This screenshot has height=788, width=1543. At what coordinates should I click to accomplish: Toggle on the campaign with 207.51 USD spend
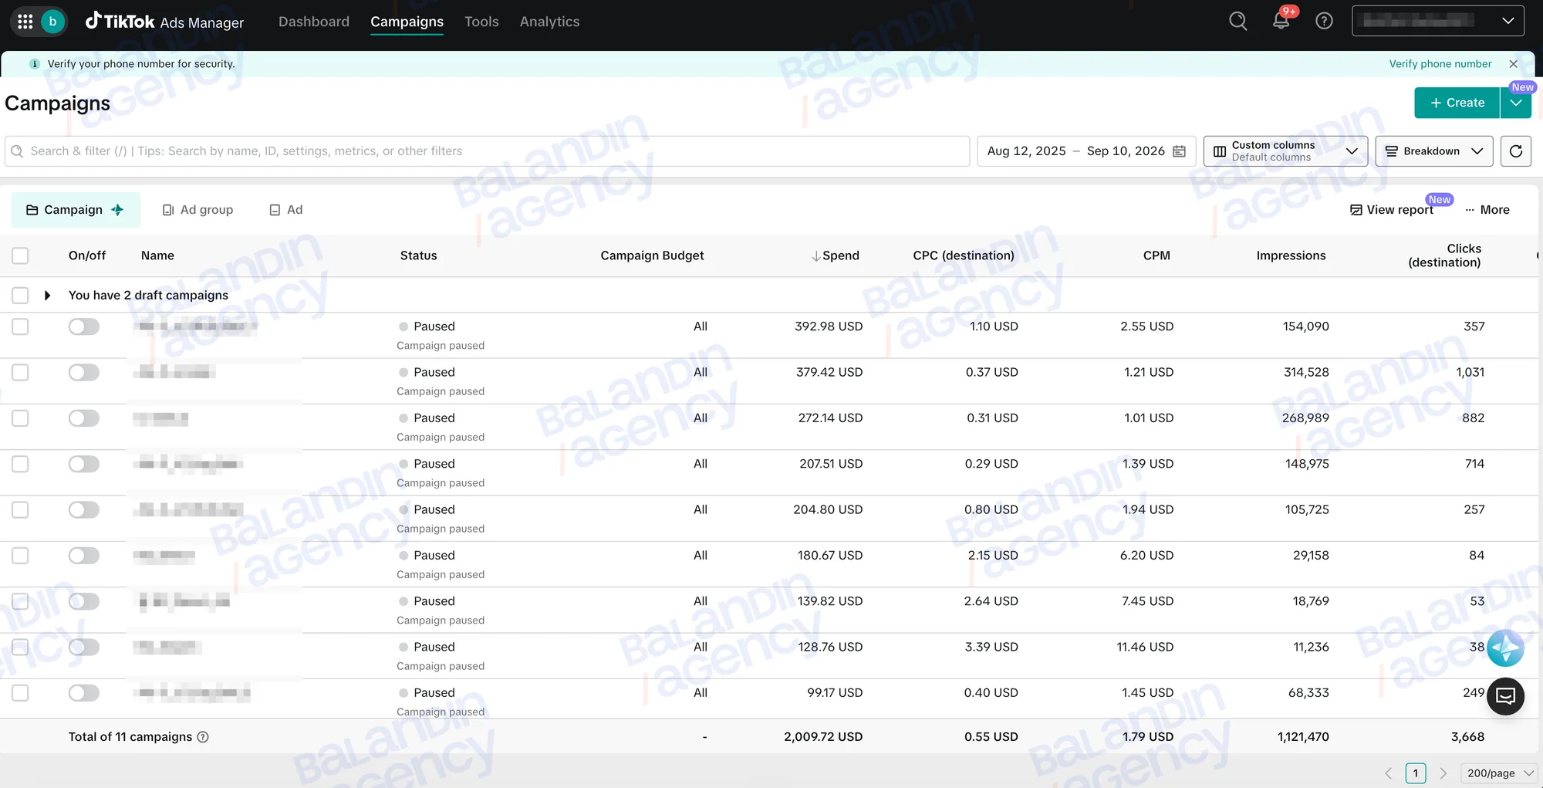83,464
